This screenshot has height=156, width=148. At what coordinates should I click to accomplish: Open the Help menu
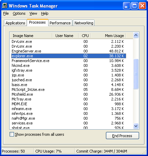tap(45, 13)
